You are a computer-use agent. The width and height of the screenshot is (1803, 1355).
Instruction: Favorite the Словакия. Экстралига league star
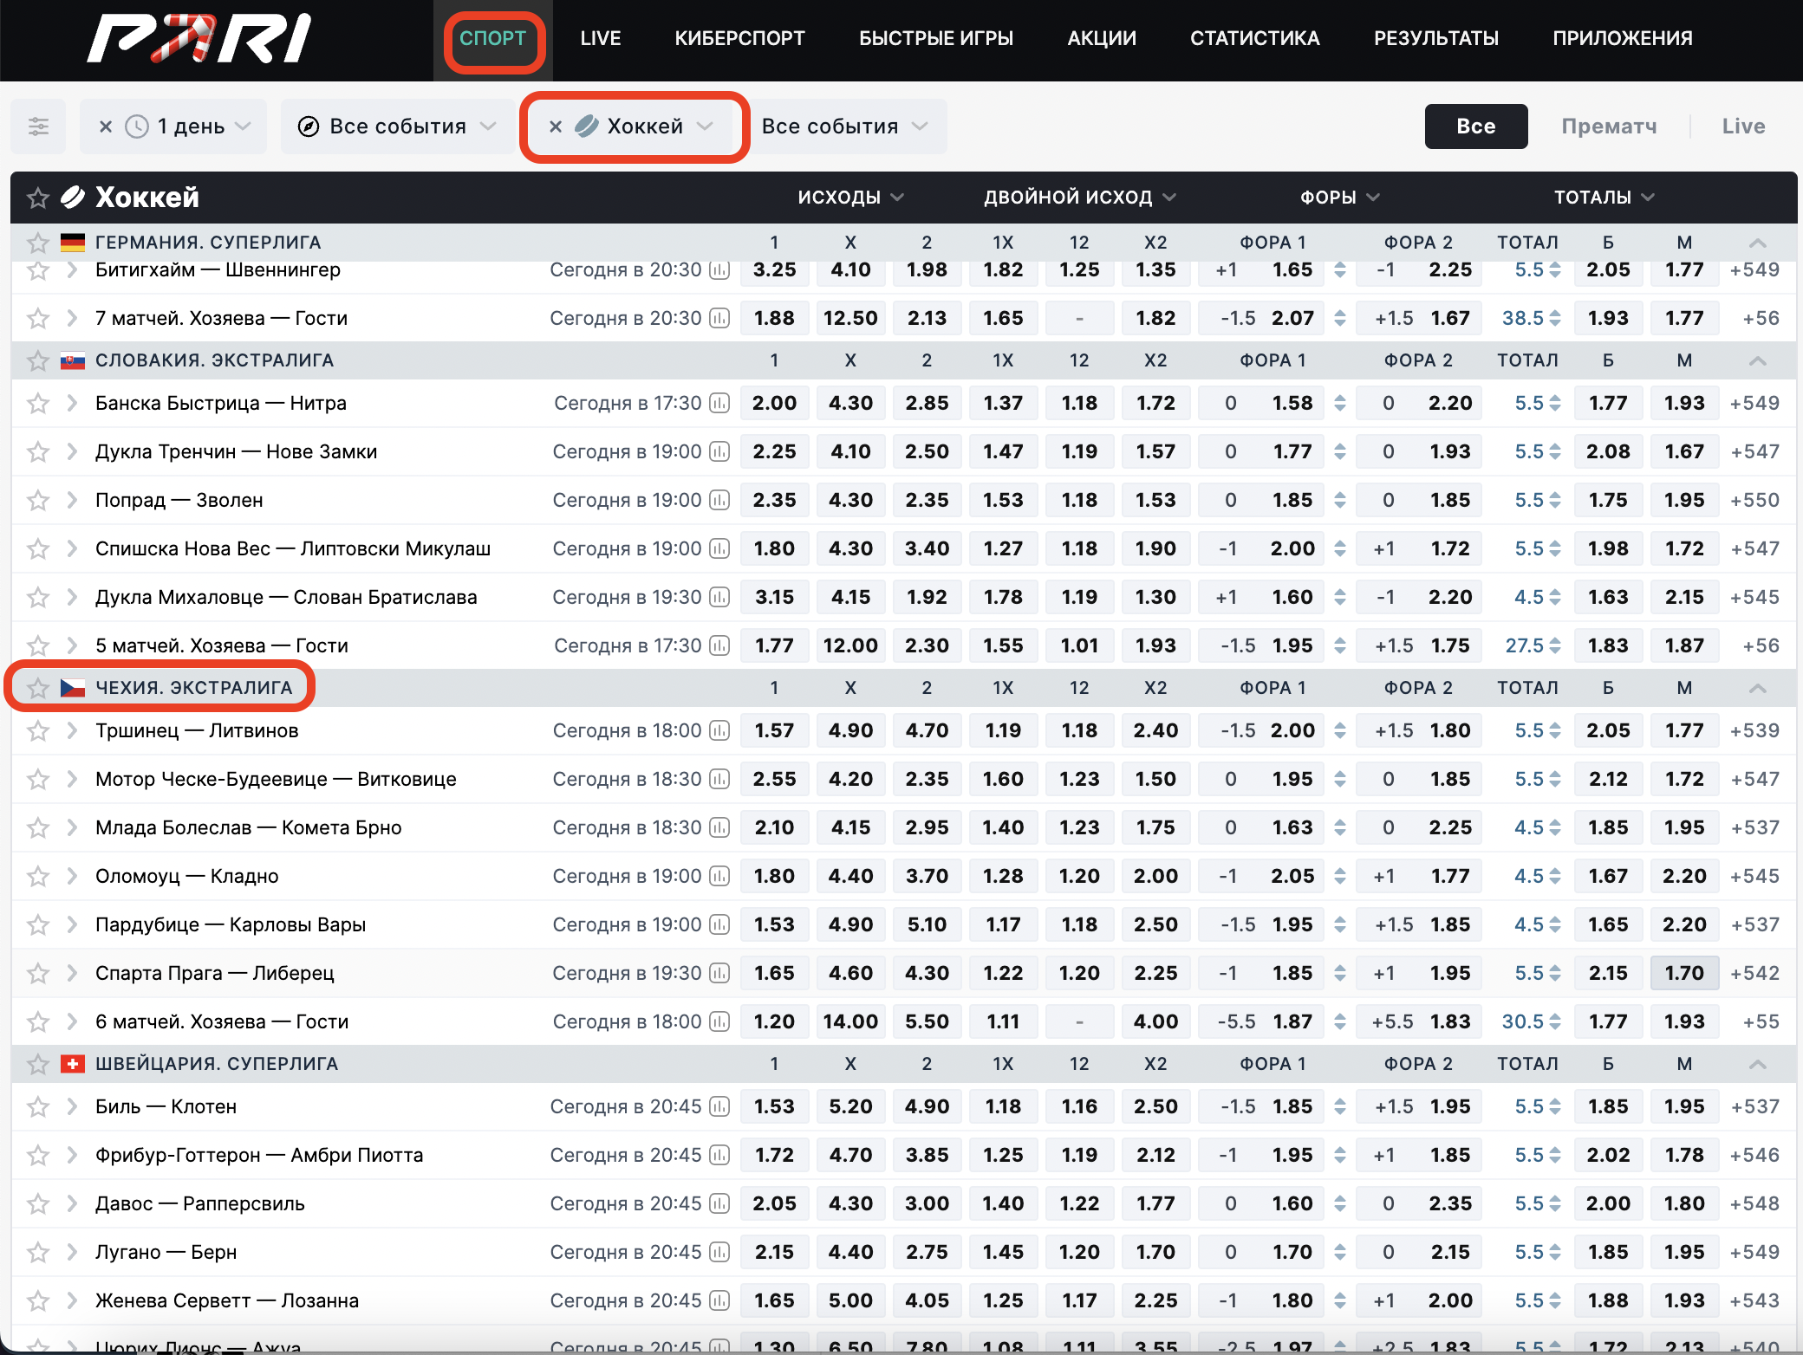(38, 360)
